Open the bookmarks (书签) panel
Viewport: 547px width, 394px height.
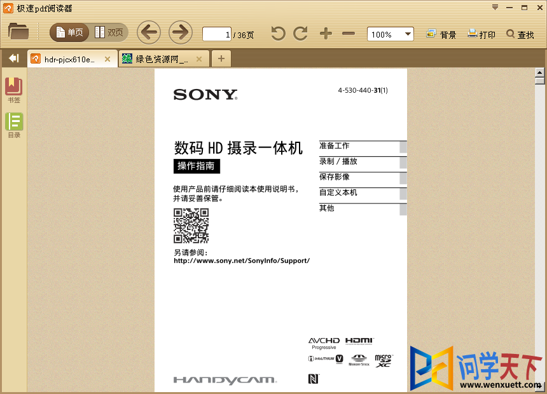14,90
